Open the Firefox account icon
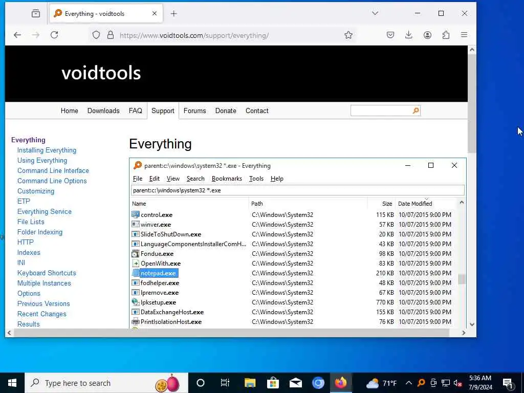Viewport: 524px width, 393px height. point(427,35)
